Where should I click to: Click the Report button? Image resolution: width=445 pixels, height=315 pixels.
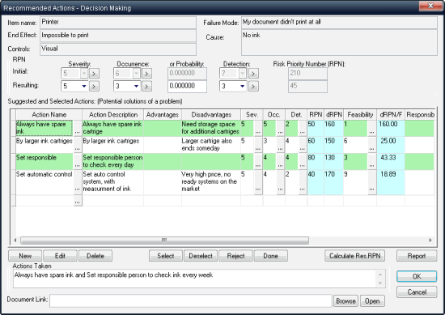tap(417, 256)
